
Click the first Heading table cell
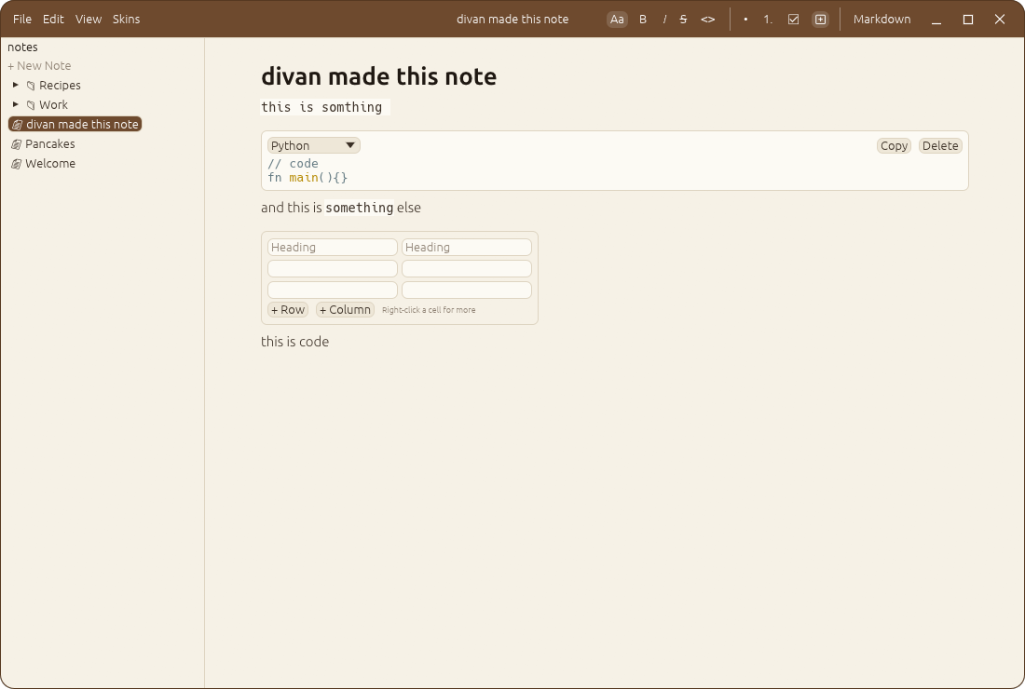point(332,247)
